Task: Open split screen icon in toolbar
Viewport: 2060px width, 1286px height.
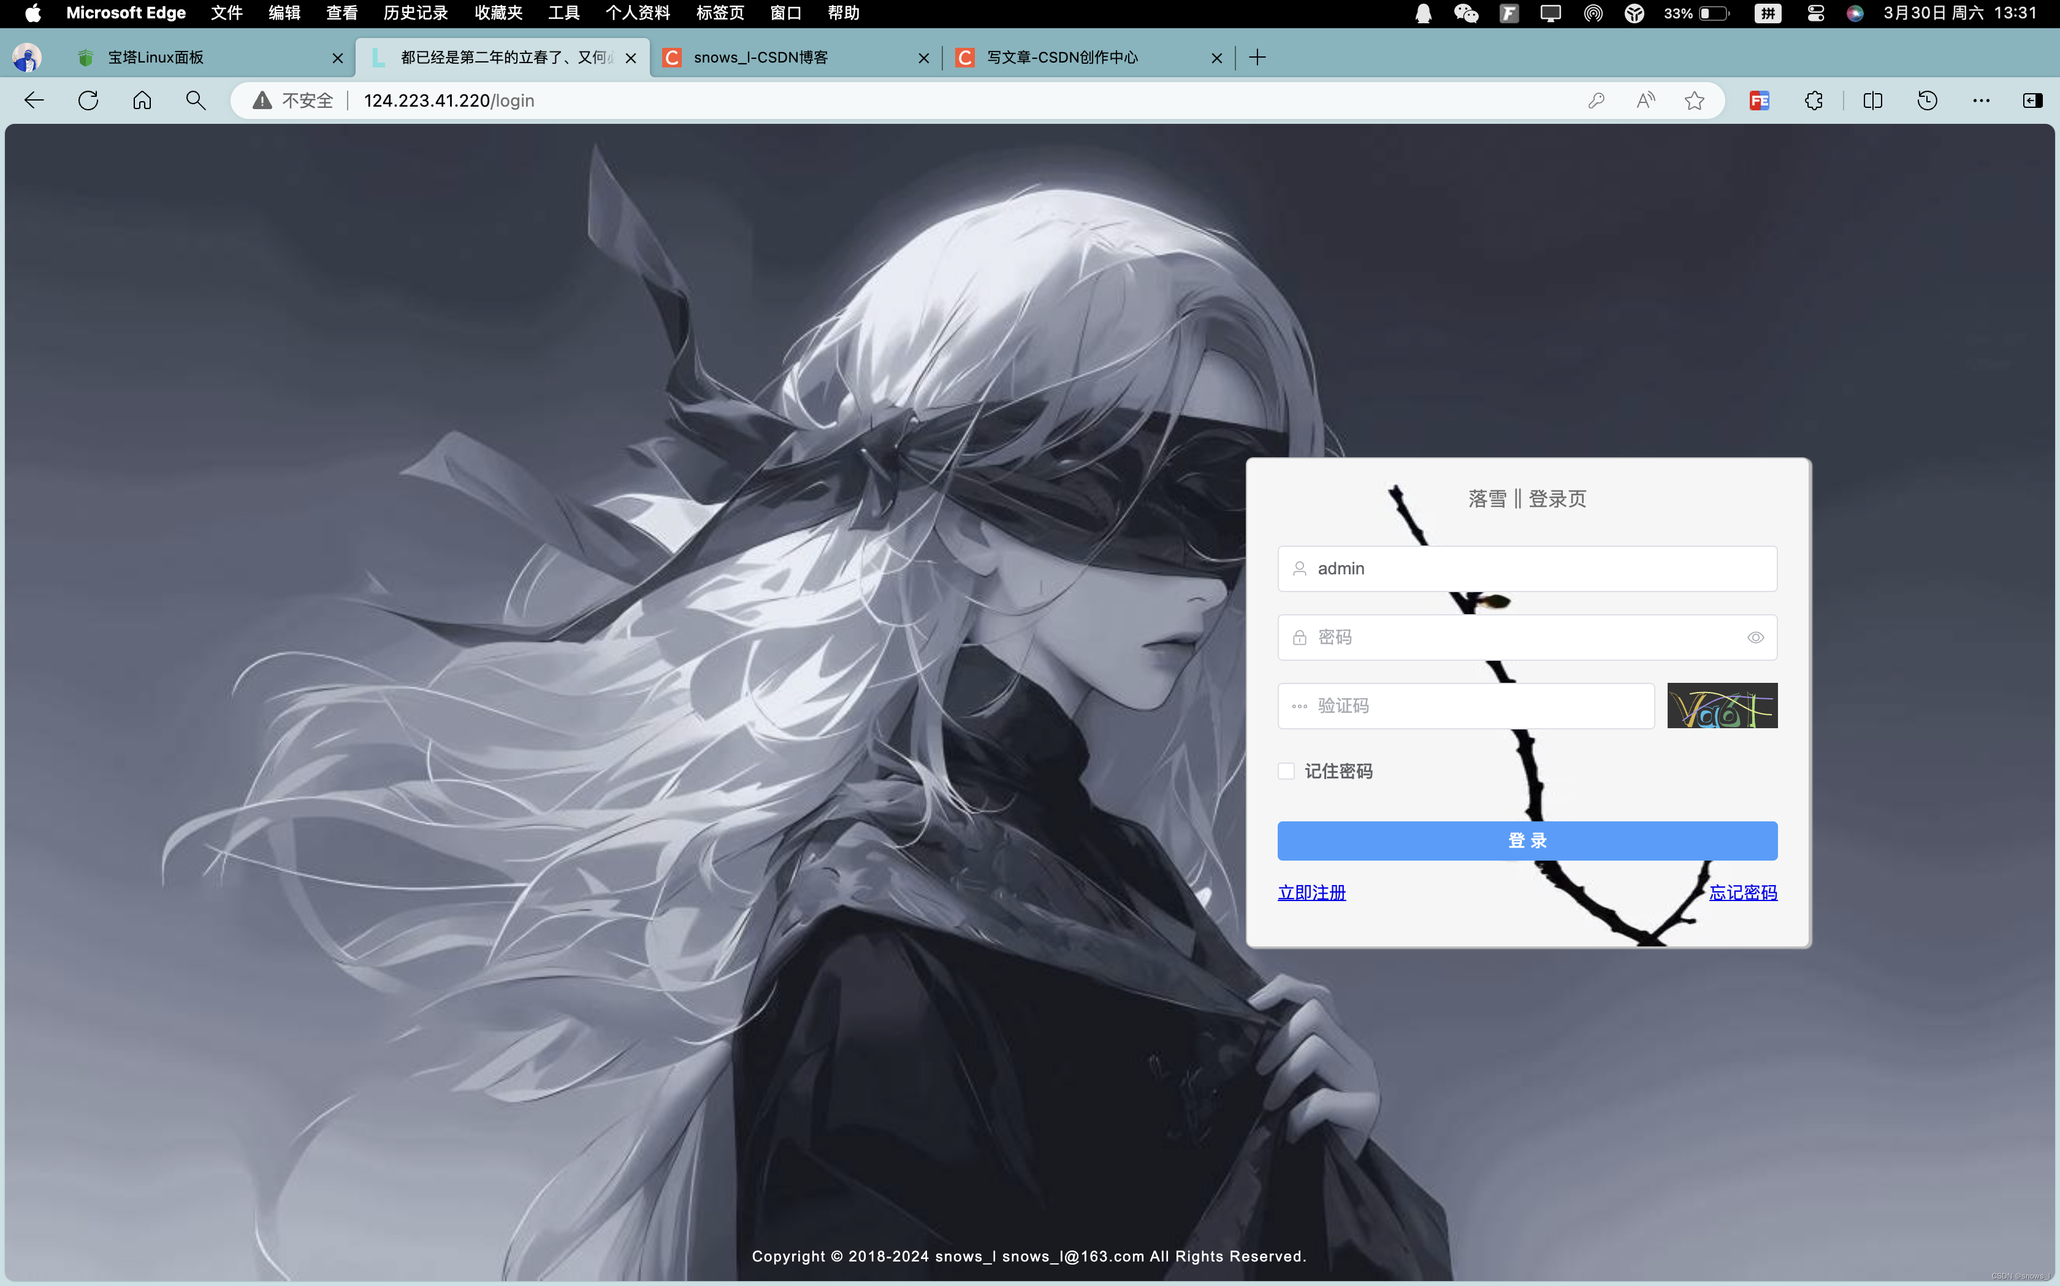Action: (x=1873, y=101)
